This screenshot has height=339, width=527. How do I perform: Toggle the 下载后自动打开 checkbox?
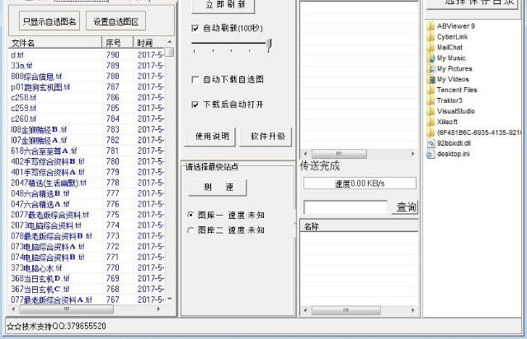195,104
